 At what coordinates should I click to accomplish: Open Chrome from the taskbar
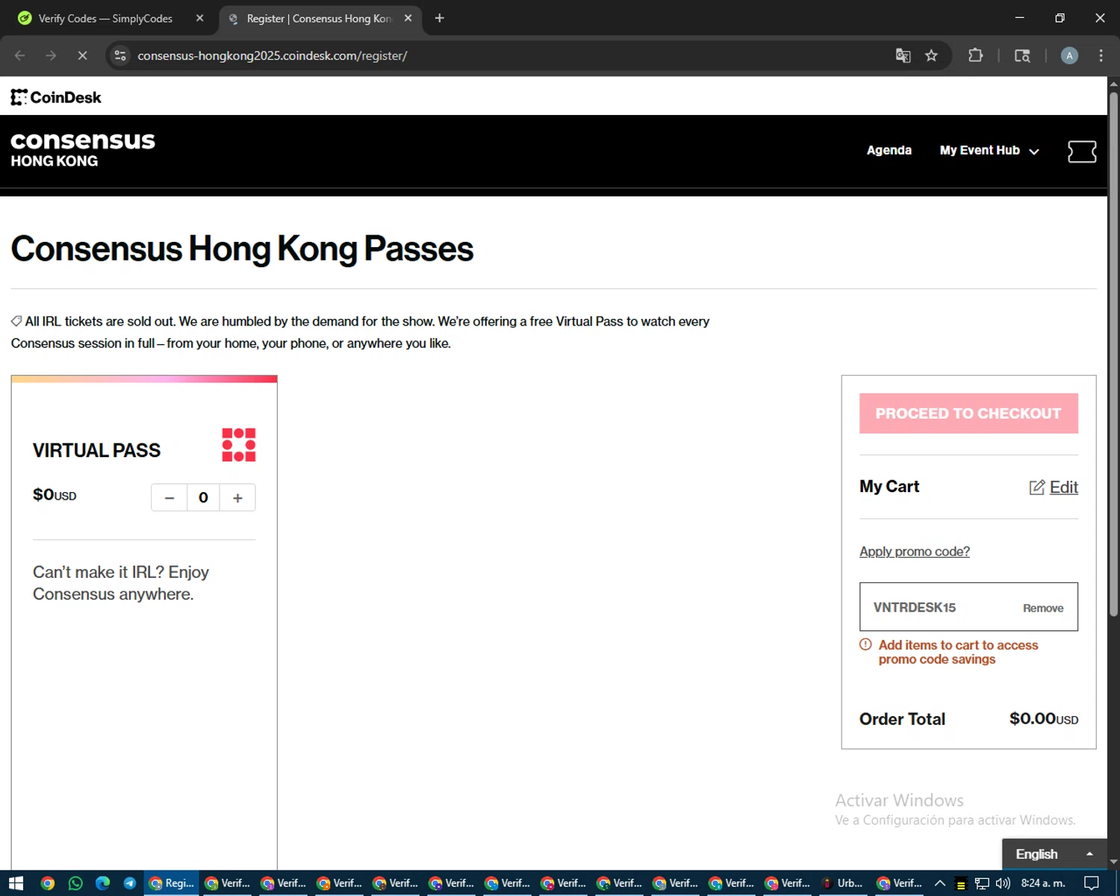(48, 883)
